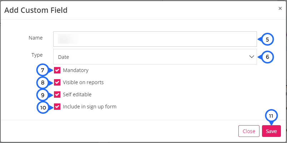Disable the Self editable checkbox

tap(57, 95)
